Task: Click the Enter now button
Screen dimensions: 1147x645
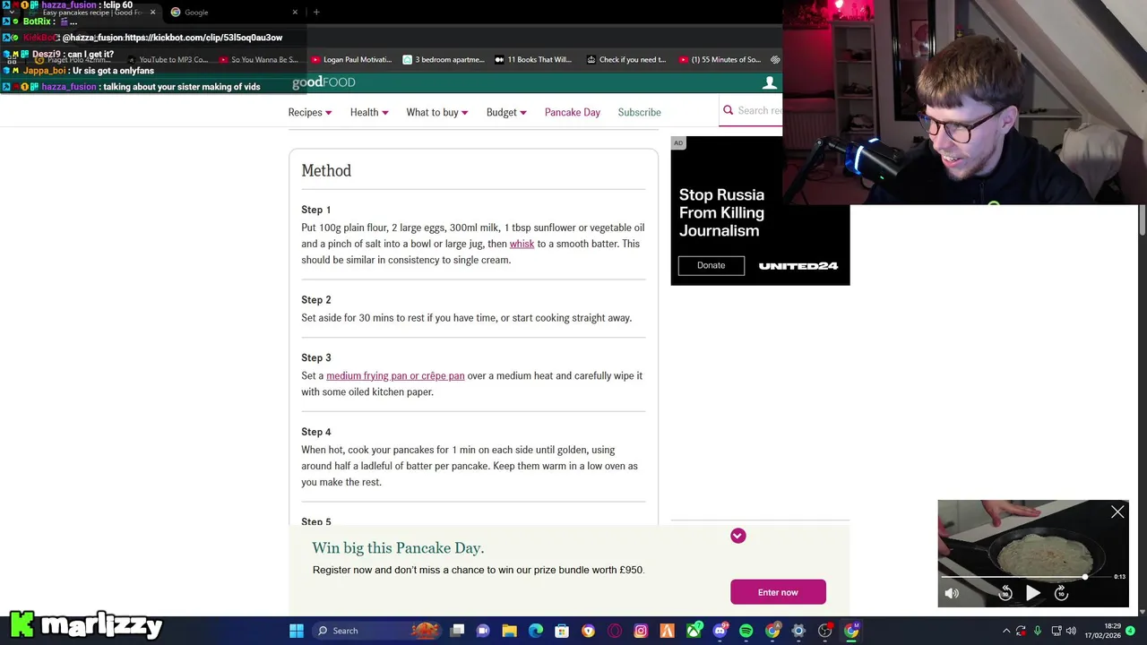Action: click(778, 592)
